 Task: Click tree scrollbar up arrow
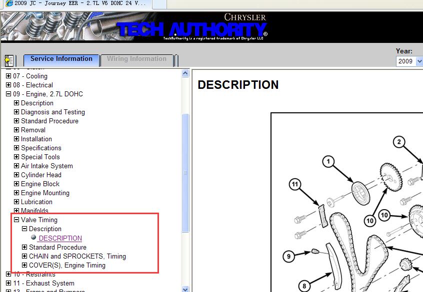pyautogui.click(x=185, y=73)
